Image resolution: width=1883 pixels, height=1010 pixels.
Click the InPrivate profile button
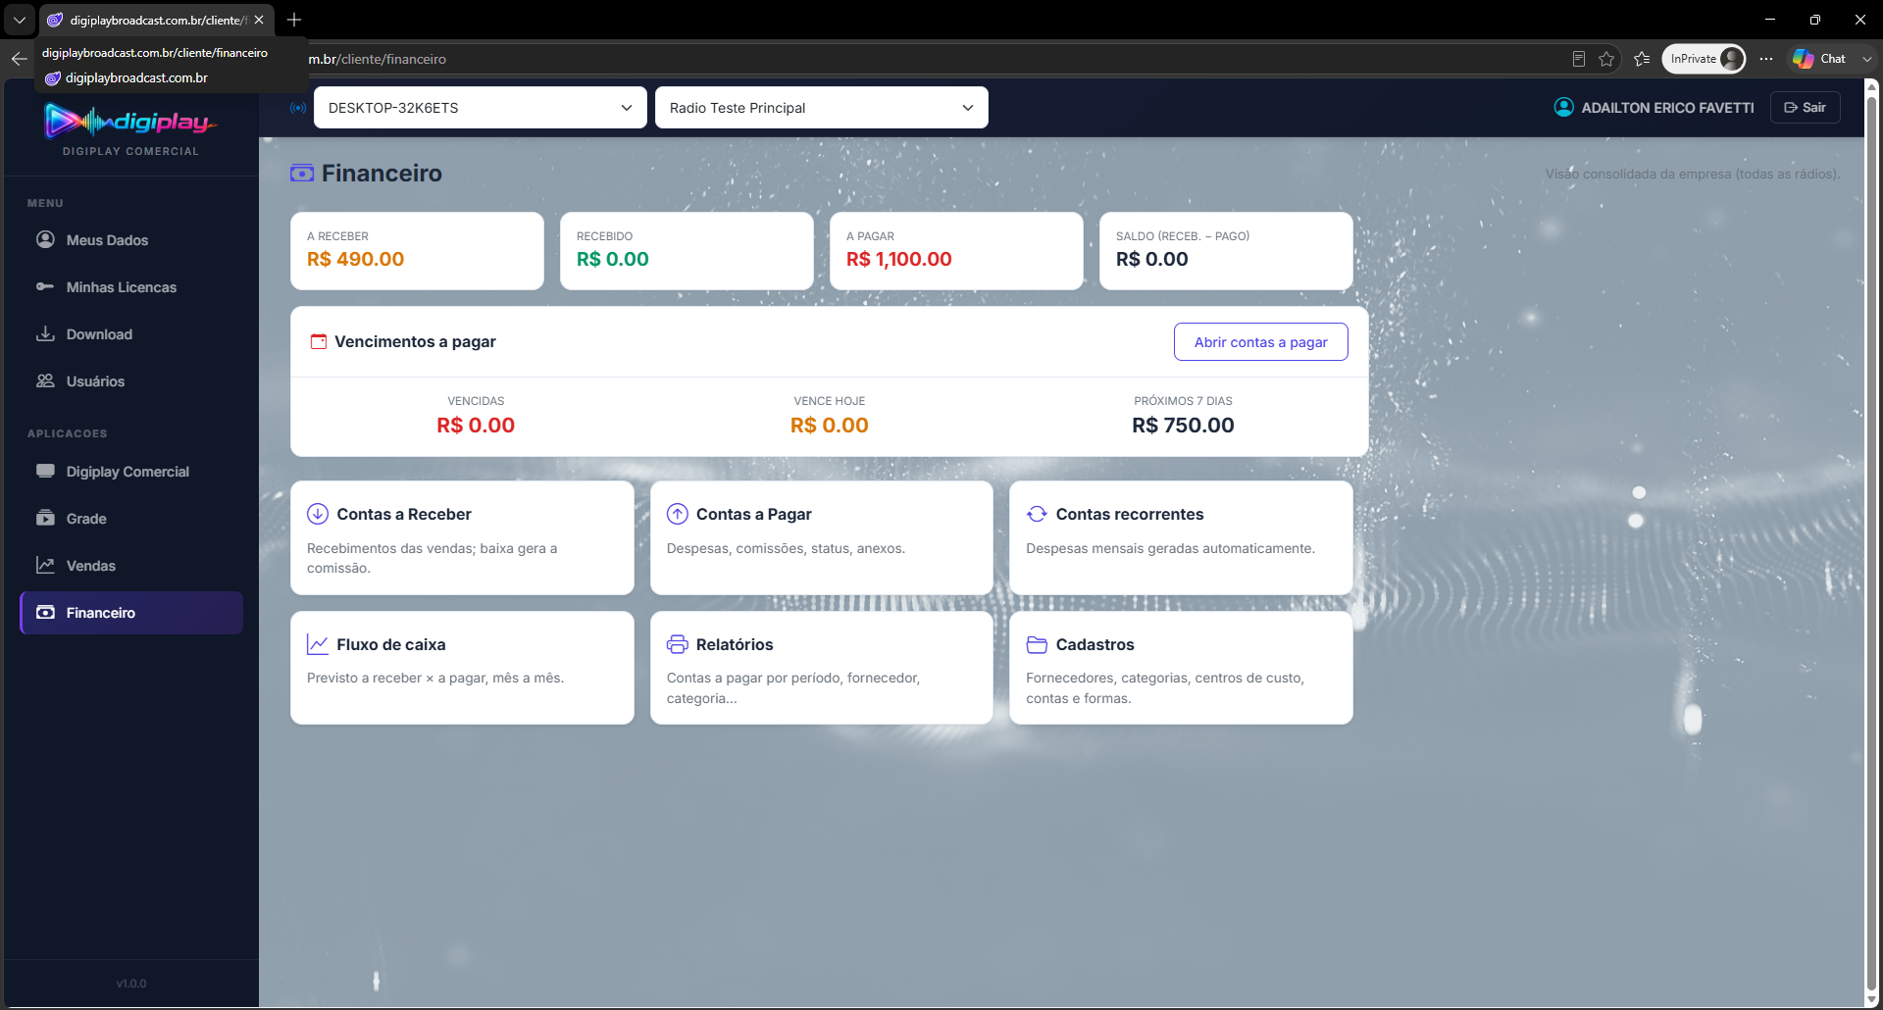coord(1705,59)
